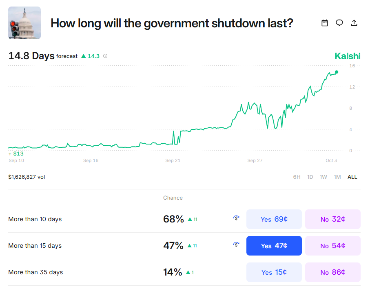This screenshot has width=370, height=289.
Task: Buy Yes 69¢ for more than 10 days
Action: [x=274, y=219]
